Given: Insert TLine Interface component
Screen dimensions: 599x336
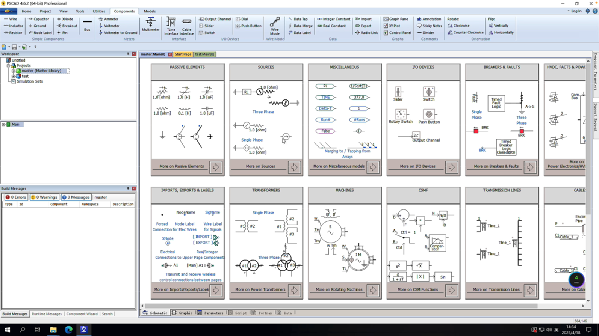Looking at the screenshot, I should click(171, 26).
